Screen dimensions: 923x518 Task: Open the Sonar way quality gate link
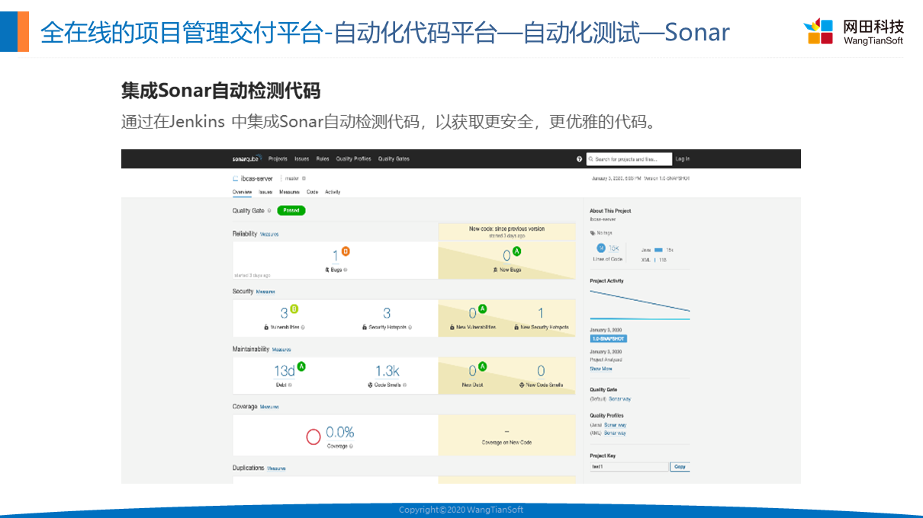[x=619, y=399]
